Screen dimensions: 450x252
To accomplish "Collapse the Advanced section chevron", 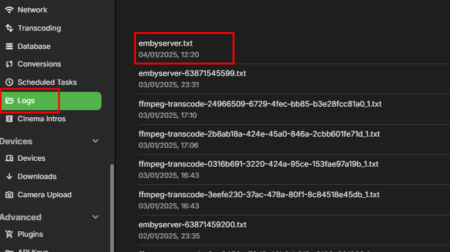I will click(x=96, y=217).
